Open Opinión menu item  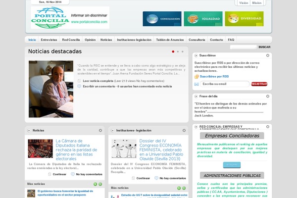(x=90, y=40)
